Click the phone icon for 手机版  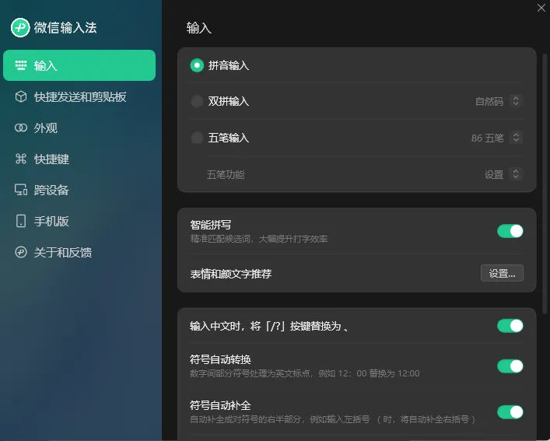pyautogui.click(x=21, y=221)
